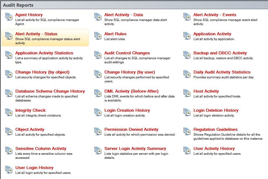
Task: Click the Login Deletion History icon
Action: (x=187, y=112)
